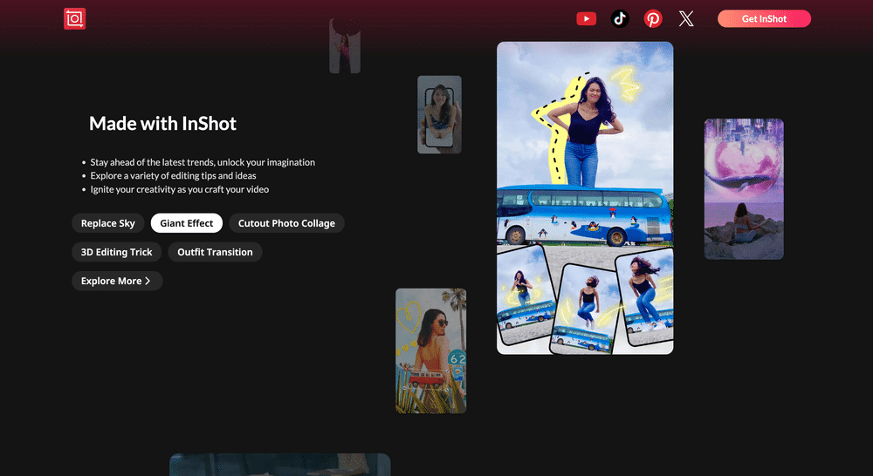Screen dimensions: 873x476
Task: Click the Explore More link
Action: pos(117,281)
